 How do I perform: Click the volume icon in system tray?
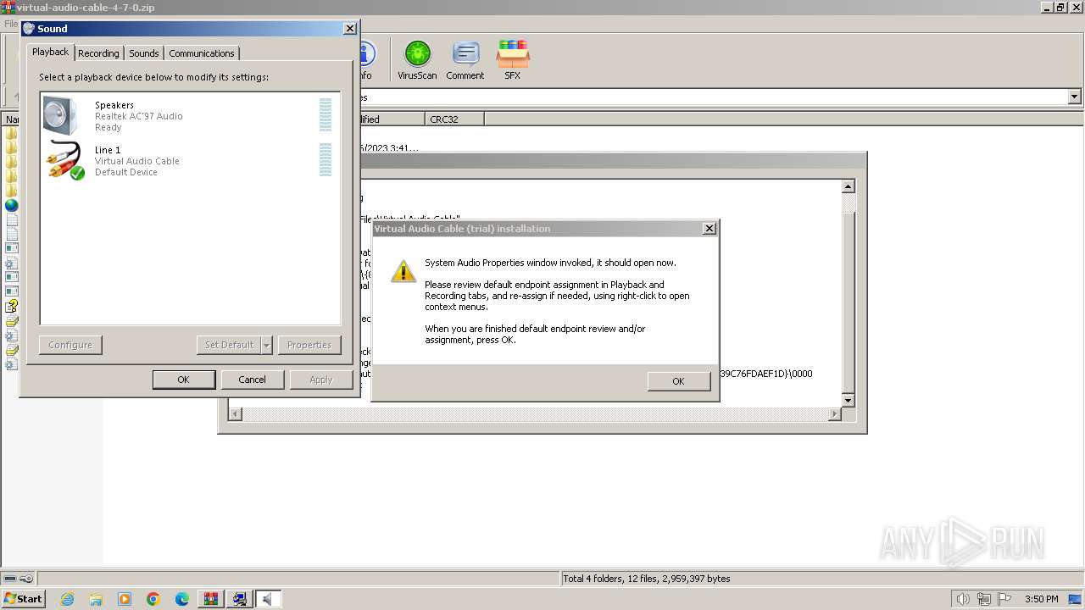(x=963, y=599)
